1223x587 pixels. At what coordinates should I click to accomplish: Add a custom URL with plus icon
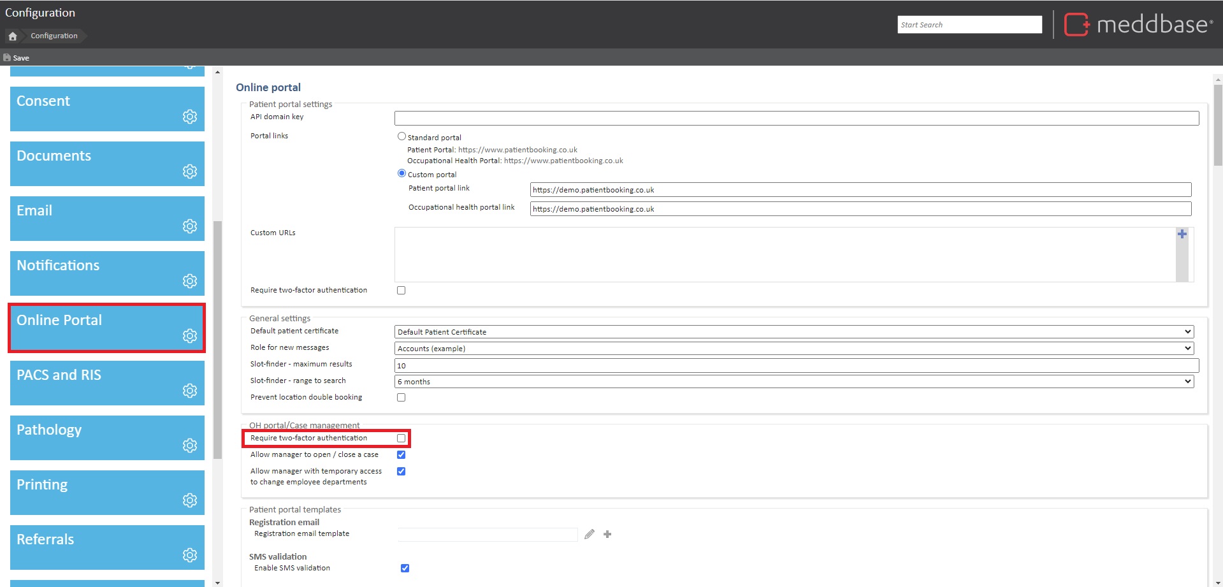[1182, 235]
